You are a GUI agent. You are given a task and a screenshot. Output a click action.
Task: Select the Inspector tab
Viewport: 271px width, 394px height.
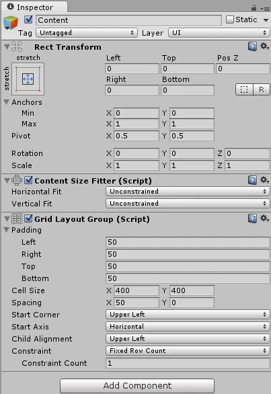[x=34, y=7]
